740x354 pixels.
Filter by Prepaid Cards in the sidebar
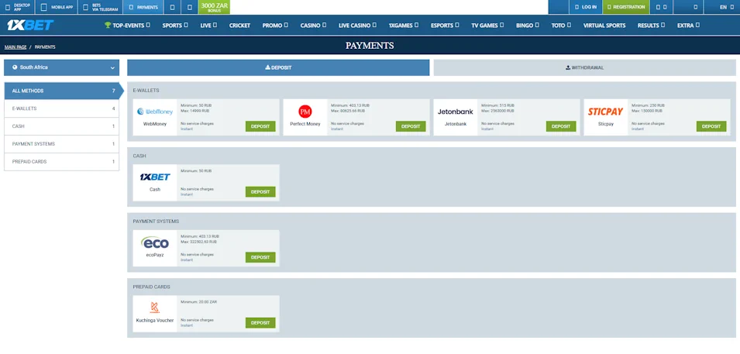tap(62, 161)
